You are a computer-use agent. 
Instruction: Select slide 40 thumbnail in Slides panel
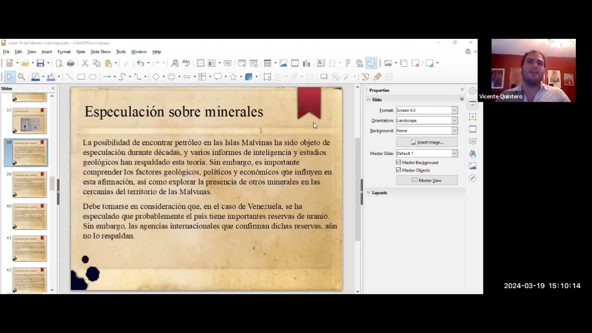(30, 216)
